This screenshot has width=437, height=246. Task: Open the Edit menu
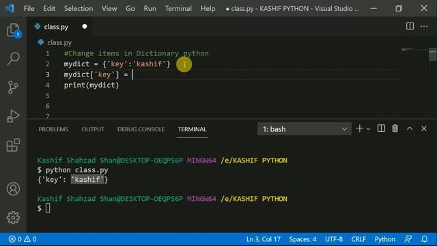point(49,8)
